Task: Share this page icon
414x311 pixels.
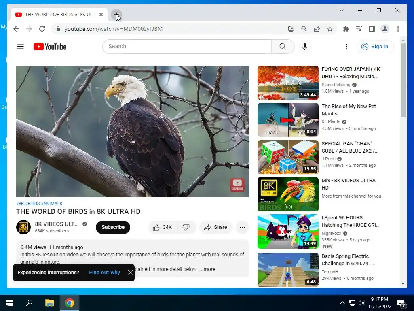Action: click(317, 29)
